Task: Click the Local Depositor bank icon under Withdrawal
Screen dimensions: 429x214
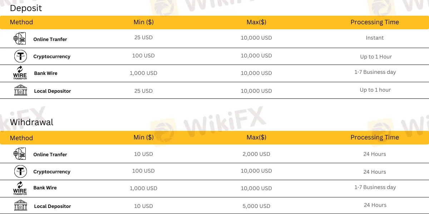Action: (20, 206)
